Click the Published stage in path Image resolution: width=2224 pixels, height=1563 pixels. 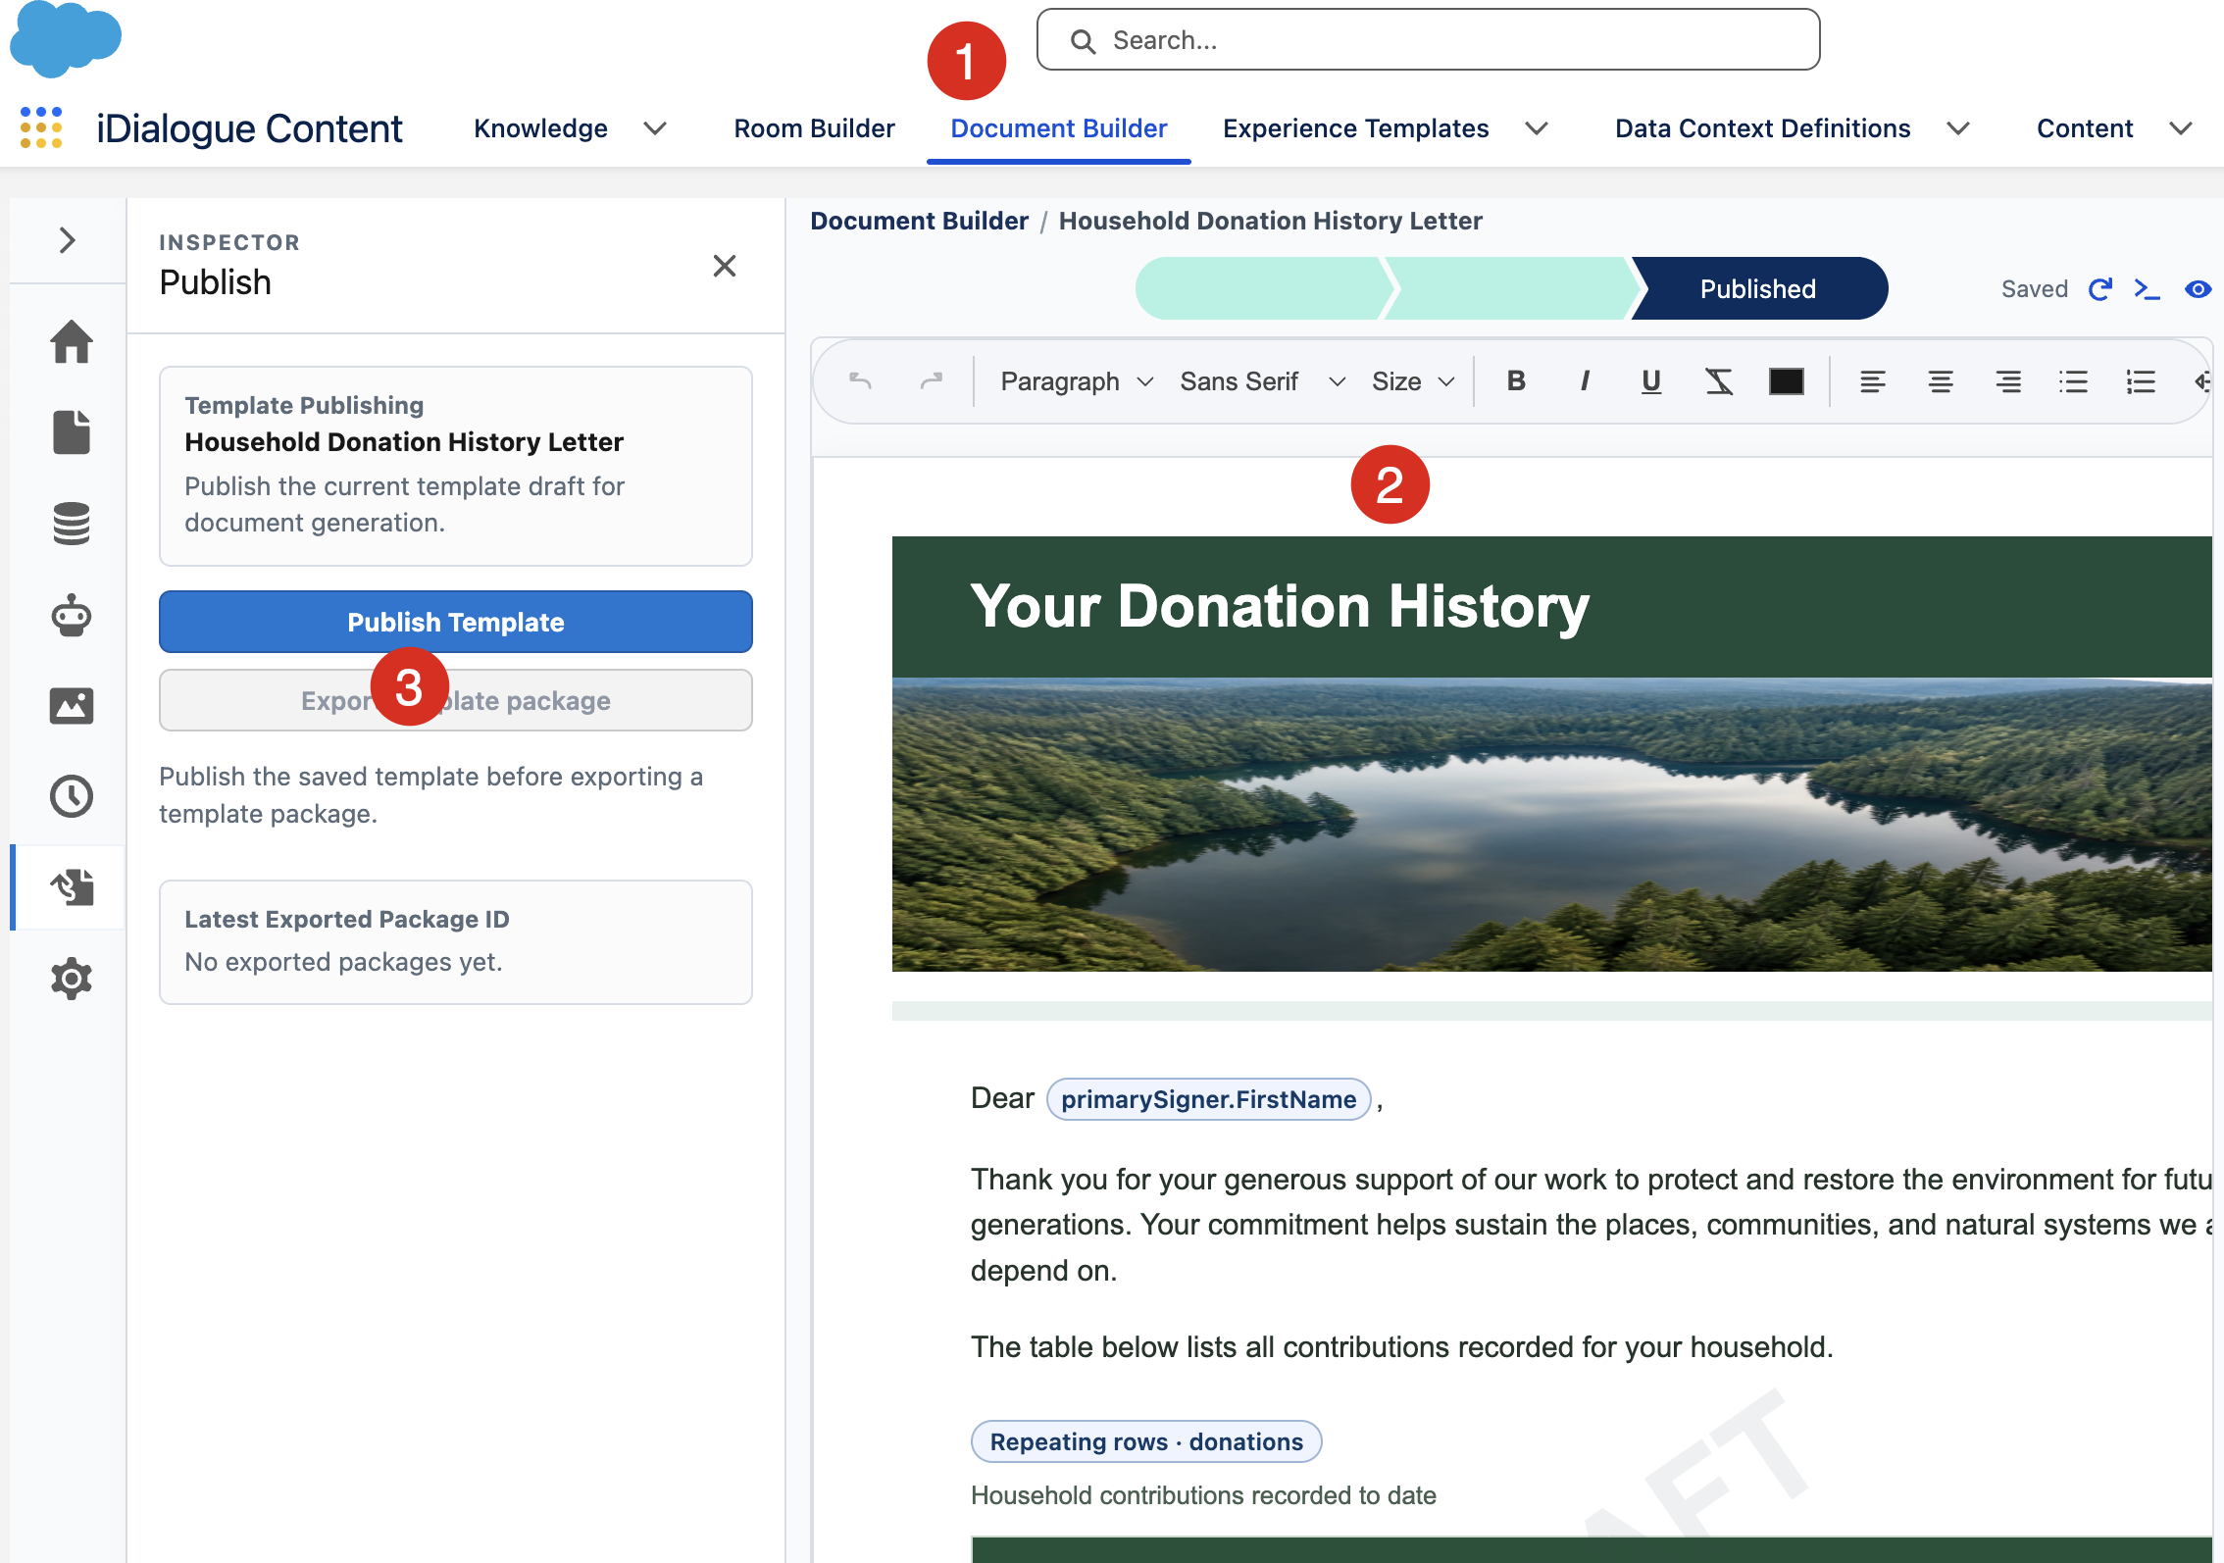click(x=1758, y=288)
